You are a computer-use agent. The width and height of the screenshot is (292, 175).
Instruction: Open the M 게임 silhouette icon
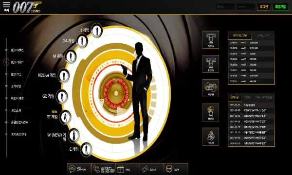click(x=71, y=56)
